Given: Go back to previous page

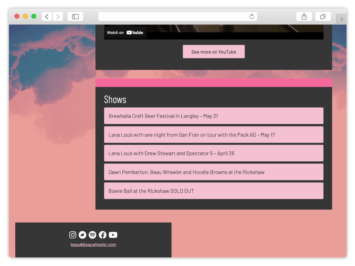Looking at the screenshot, I should pos(47,17).
